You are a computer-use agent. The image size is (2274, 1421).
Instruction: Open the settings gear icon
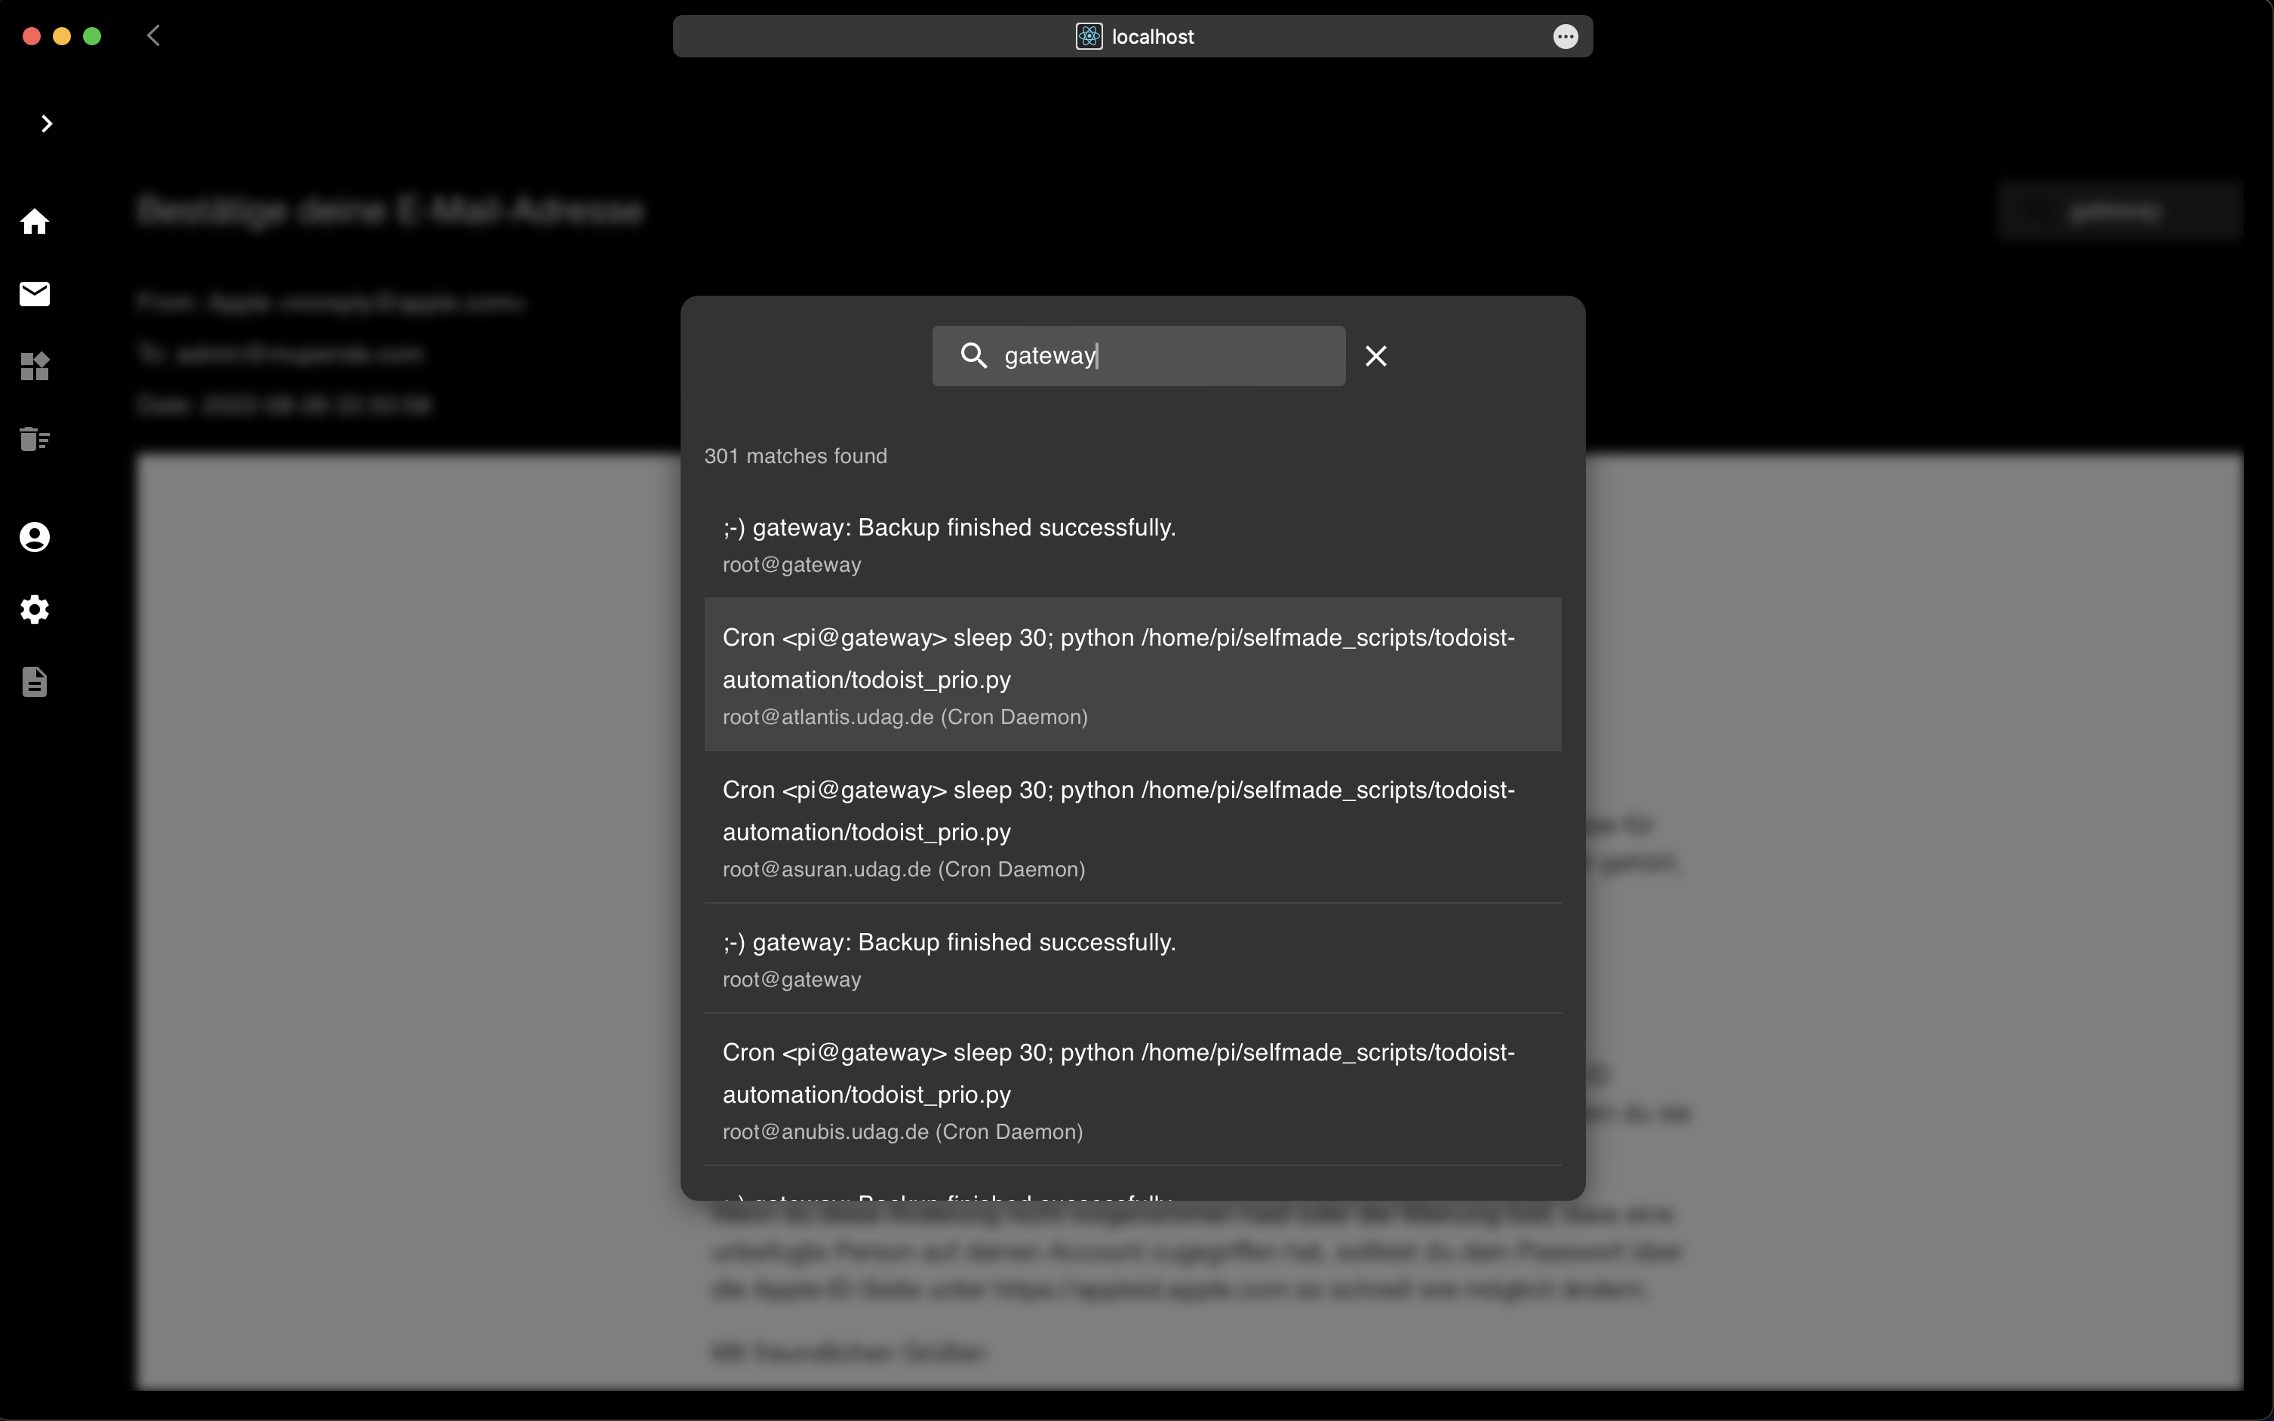tap(35, 609)
